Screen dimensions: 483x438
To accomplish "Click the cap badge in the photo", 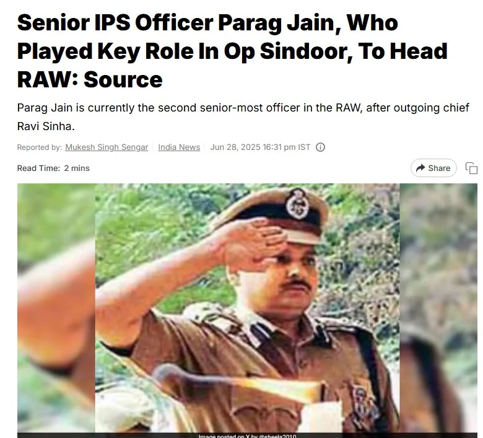I will tap(297, 204).
